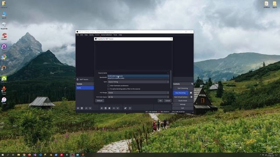
Task: Click the Defaults button in properties dialog
Action: [x=100, y=101]
